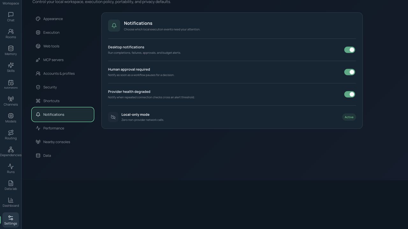The height and width of the screenshot is (229, 408).
Task: Select the Settings sliders icon
Action: click(11, 218)
